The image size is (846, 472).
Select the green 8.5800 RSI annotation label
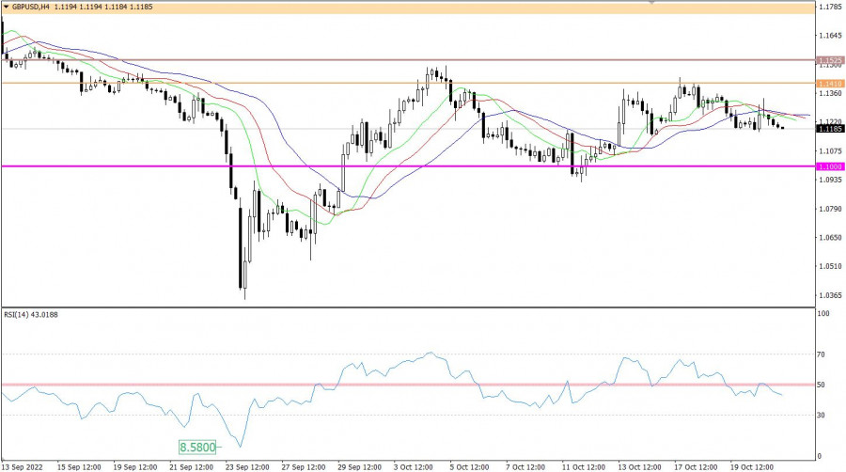tap(197, 444)
